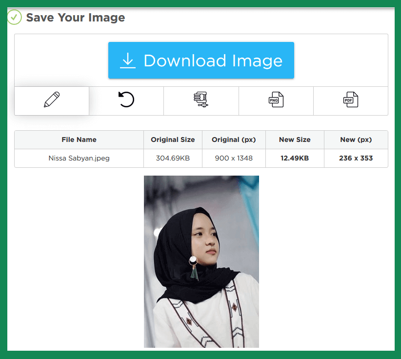Click the preview image of Nissa Sabyan
The height and width of the screenshot is (359, 401).
[201, 262]
